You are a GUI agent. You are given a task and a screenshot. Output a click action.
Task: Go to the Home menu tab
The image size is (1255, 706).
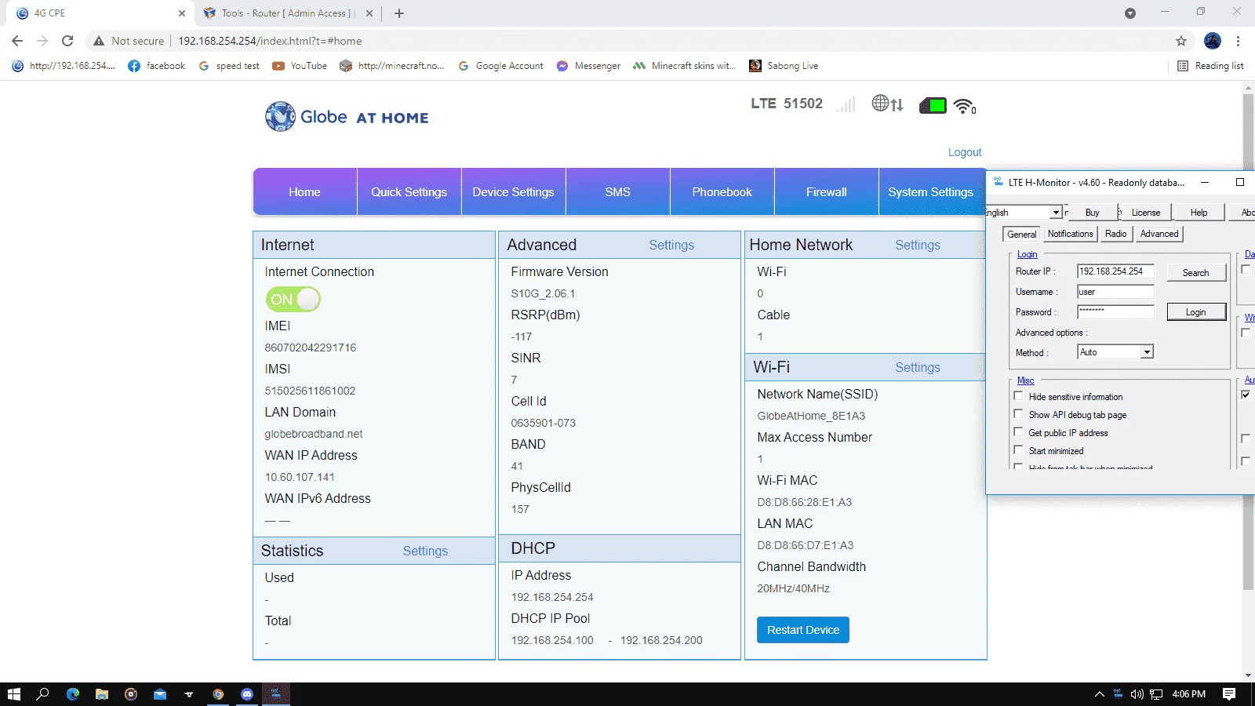tap(304, 192)
